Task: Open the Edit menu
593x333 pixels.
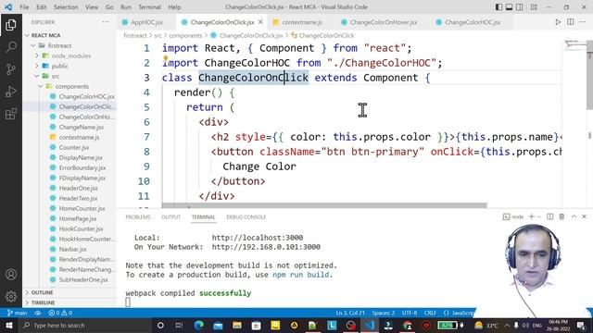Action: coord(41,7)
